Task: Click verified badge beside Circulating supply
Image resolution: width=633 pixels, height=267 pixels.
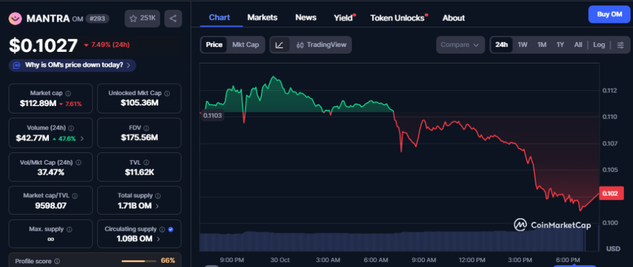Action: coord(171,229)
